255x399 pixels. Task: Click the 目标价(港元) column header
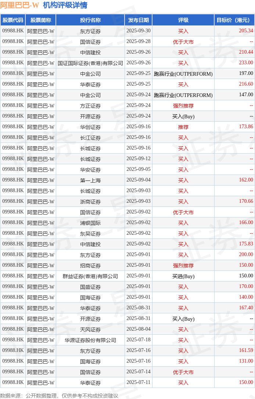[235, 20]
